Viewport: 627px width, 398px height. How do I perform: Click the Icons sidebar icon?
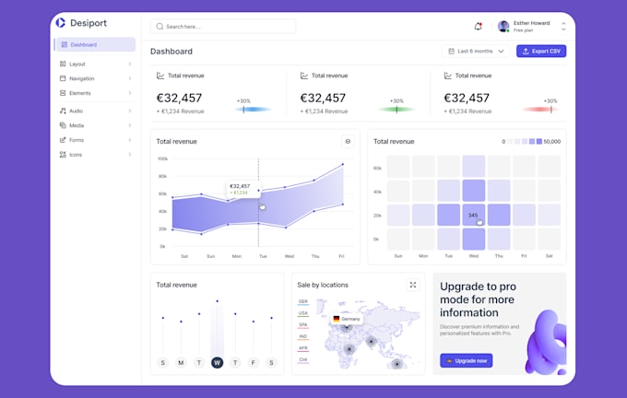[x=63, y=154]
